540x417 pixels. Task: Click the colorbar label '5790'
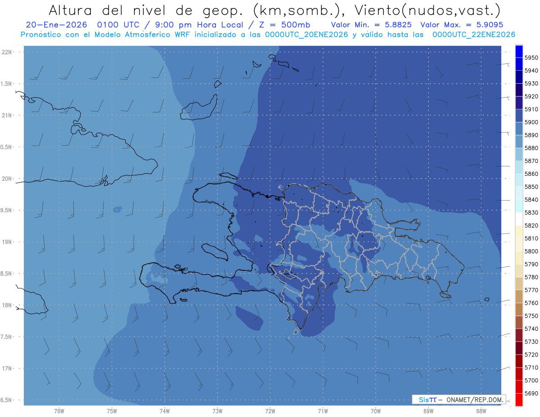click(531, 264)
